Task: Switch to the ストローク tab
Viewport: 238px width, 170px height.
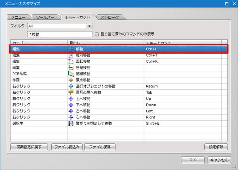Action: click(110, 17)
